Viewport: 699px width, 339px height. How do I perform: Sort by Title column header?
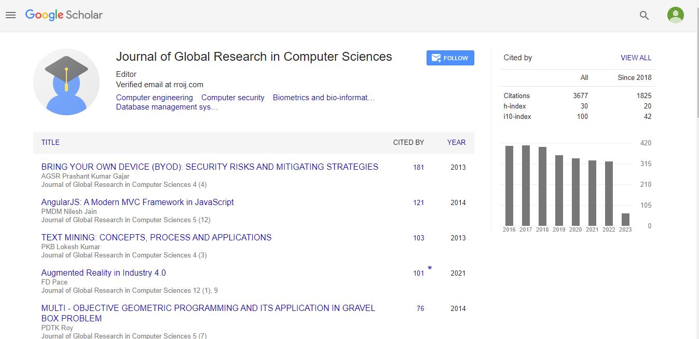[50, 142]
